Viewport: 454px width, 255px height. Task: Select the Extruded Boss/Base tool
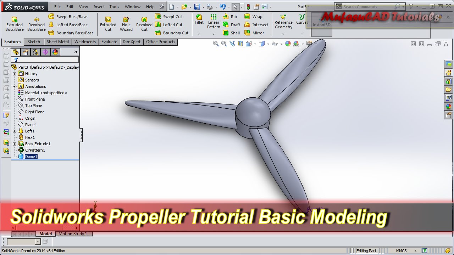15,24
